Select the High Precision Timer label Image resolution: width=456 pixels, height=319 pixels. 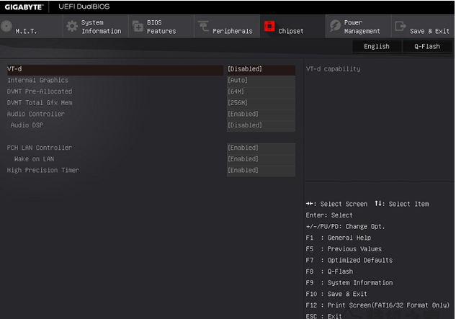43,171
